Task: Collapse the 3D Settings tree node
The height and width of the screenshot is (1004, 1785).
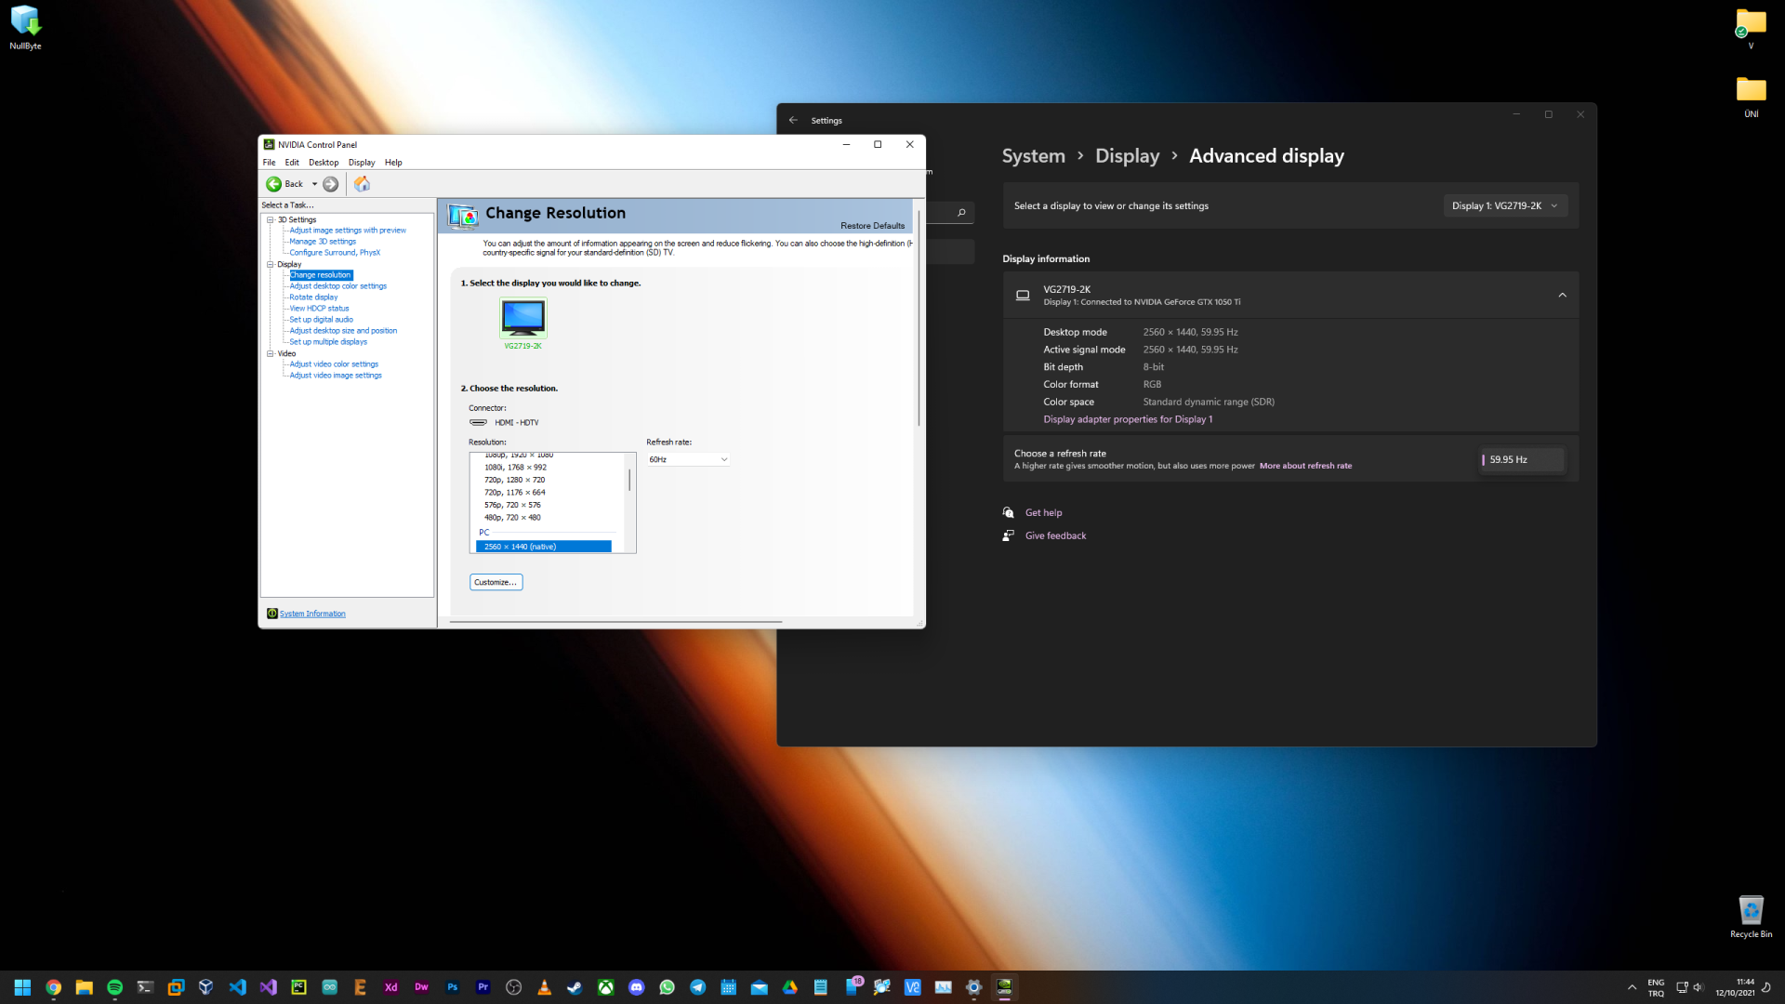Action: [271, 220]
